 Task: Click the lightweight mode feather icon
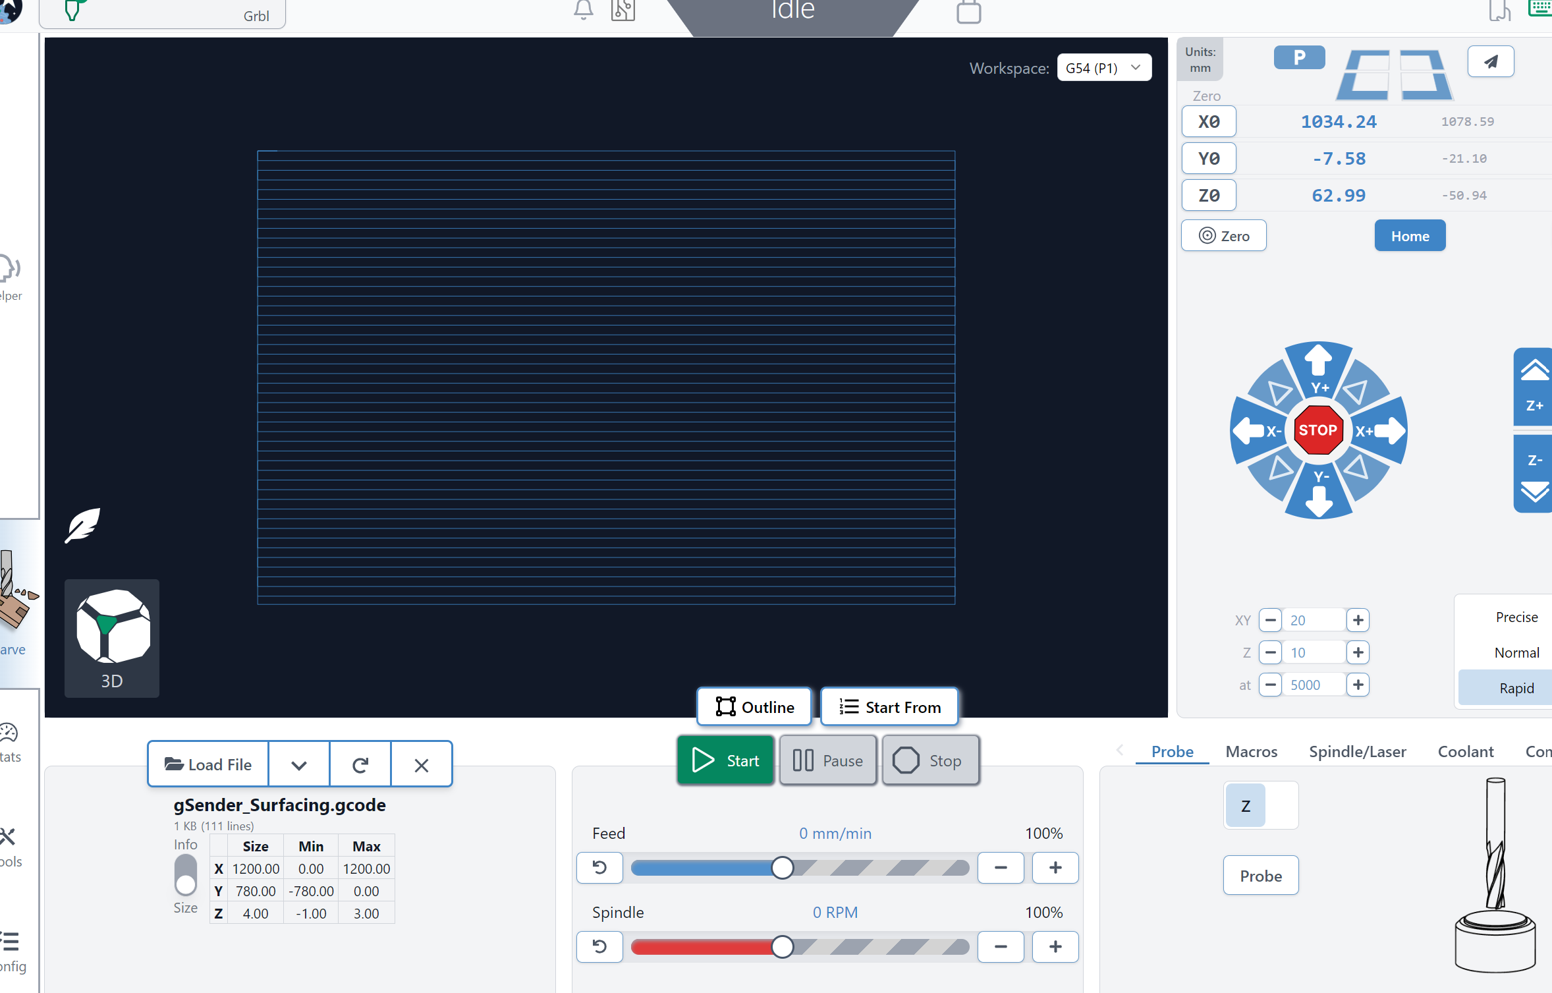click(82, 525)
